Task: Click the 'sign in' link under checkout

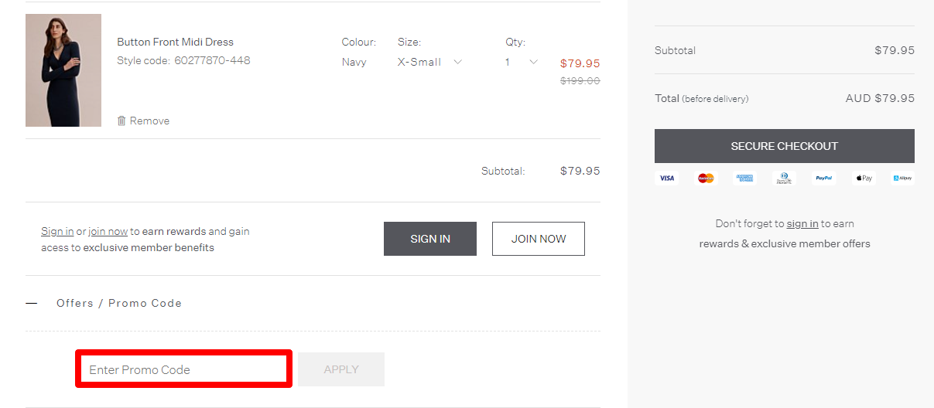Action: pos(802,223)
